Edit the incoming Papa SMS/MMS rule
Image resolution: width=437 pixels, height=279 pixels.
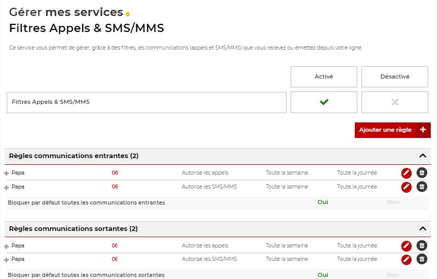(x=406, y=187)
